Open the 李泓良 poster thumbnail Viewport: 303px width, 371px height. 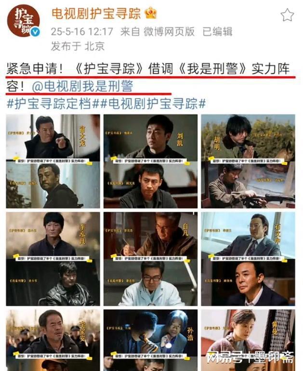pos(53,259)
